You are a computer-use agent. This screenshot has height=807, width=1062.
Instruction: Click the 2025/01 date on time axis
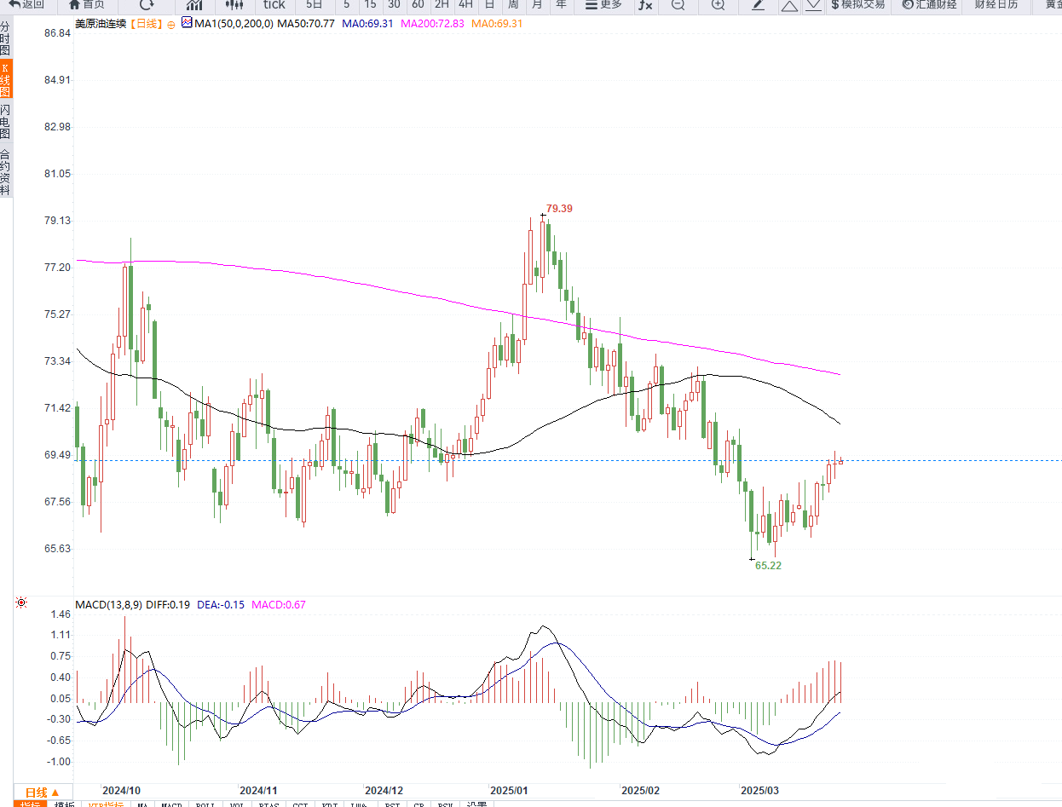coord(510,790)
